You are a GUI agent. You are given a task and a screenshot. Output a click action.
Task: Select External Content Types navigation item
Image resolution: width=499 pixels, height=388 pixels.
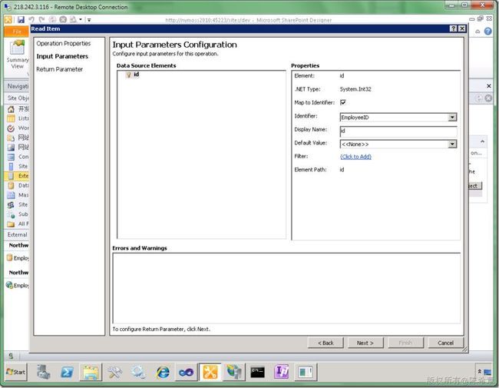point(18,176)
